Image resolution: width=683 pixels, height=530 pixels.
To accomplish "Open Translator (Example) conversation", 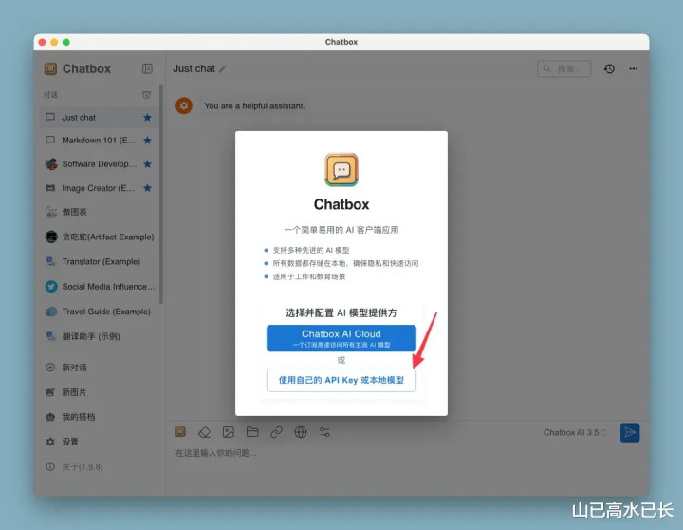I will tap(99, 262).
